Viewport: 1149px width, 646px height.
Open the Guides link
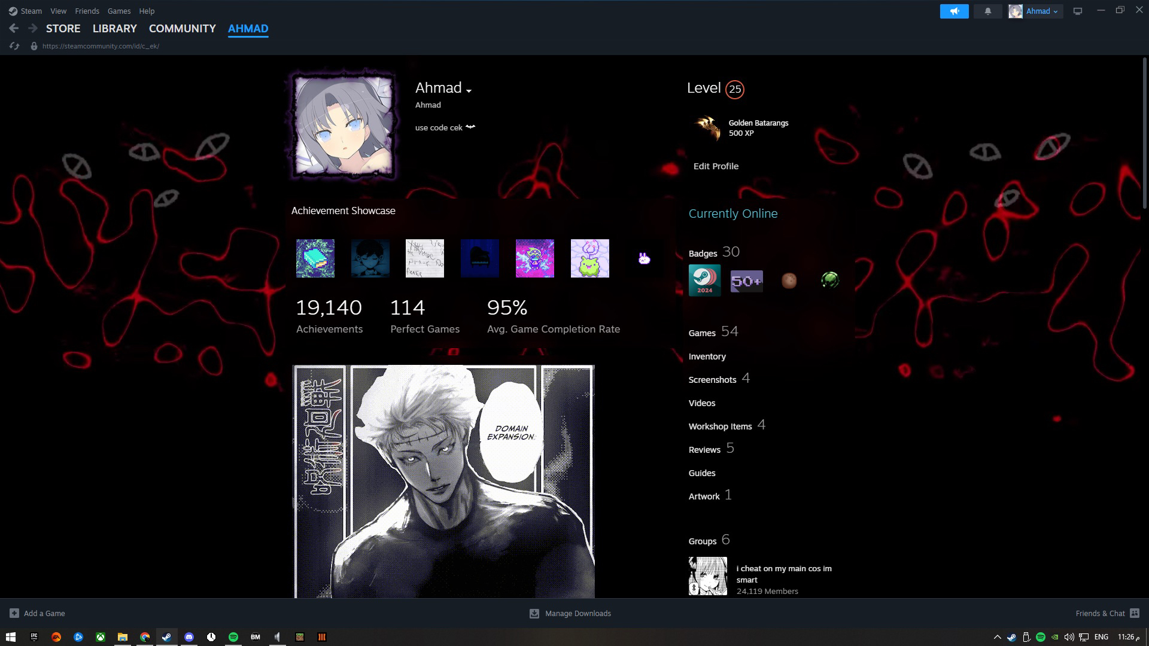[702, 473]
